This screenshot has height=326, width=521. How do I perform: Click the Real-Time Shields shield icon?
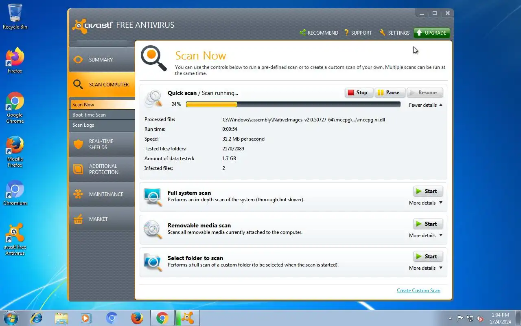pos(78,144)
